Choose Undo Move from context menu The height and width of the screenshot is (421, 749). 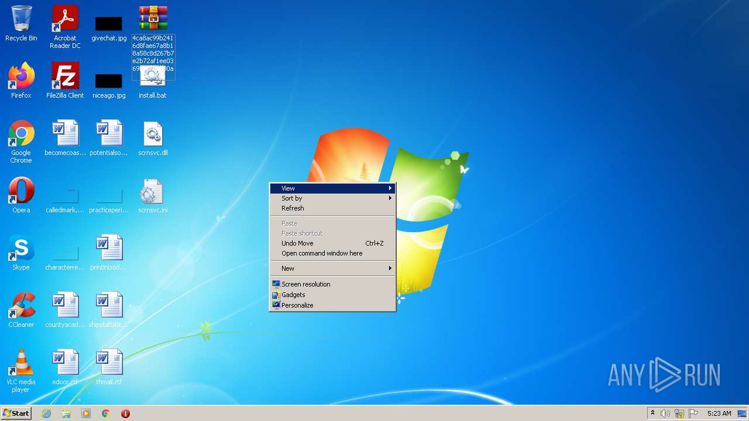[332, 243]
